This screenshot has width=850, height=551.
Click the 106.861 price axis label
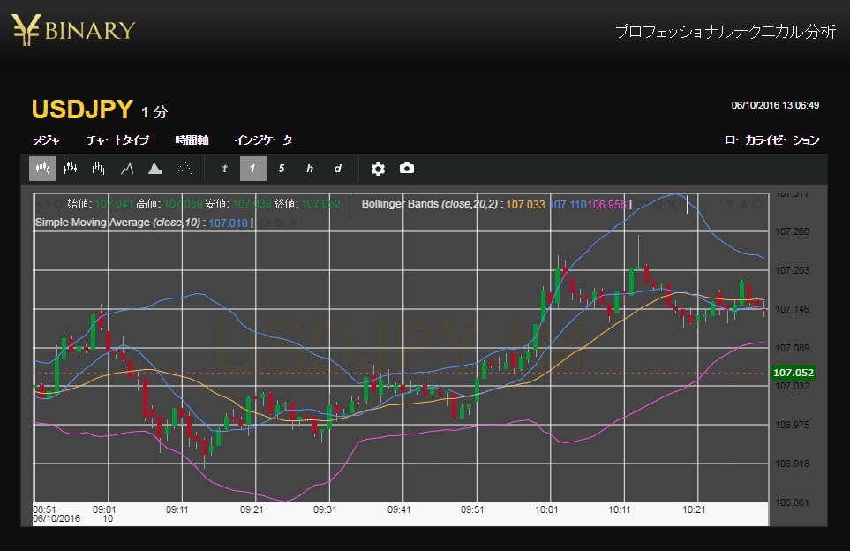792,502
